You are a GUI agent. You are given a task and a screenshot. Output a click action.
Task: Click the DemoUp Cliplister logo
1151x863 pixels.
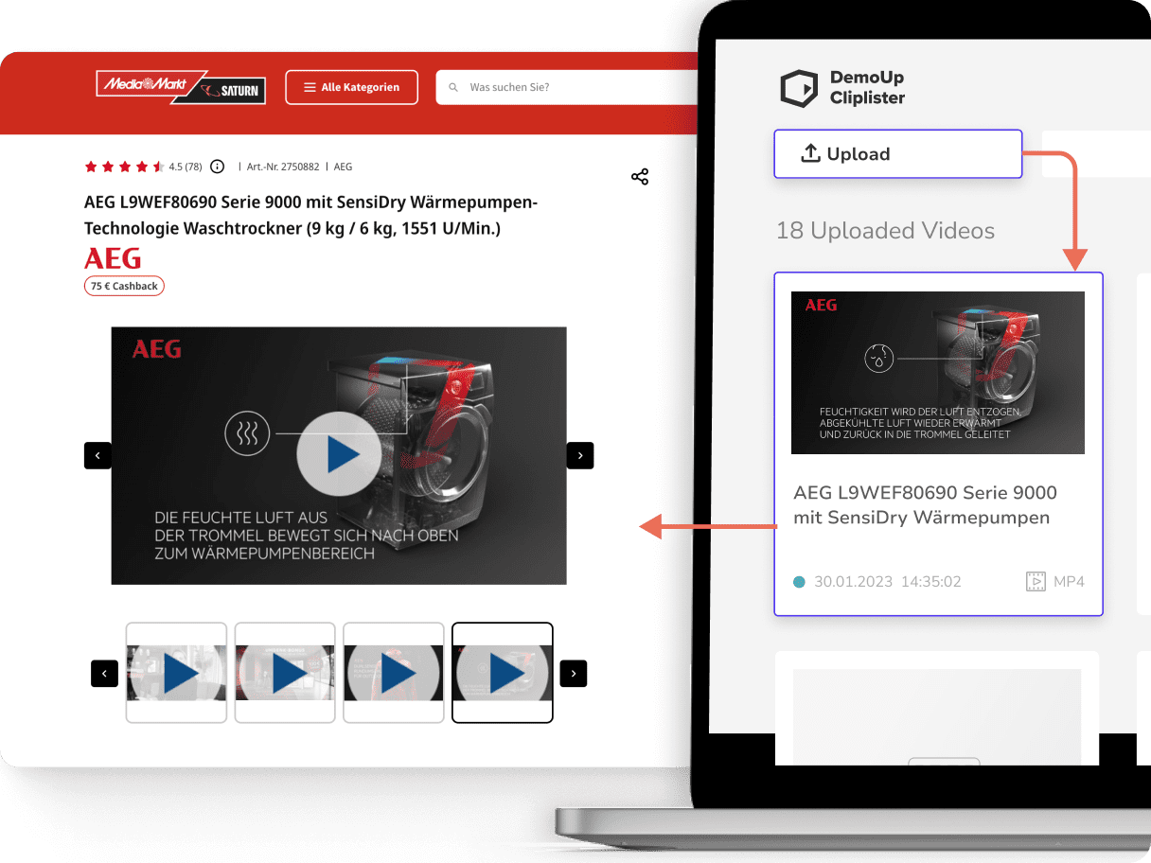point(842,88)
